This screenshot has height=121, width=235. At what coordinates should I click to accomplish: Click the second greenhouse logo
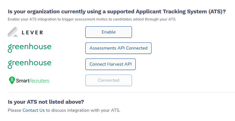[x=29, y=64]
